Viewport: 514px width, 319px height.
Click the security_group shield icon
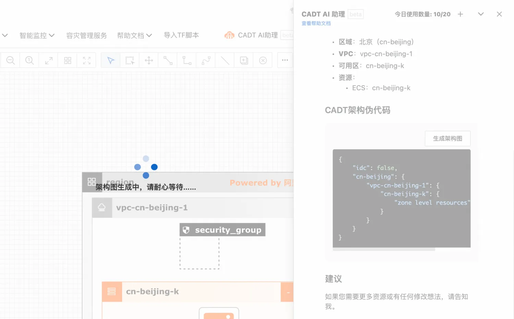[x=186, y=230]
